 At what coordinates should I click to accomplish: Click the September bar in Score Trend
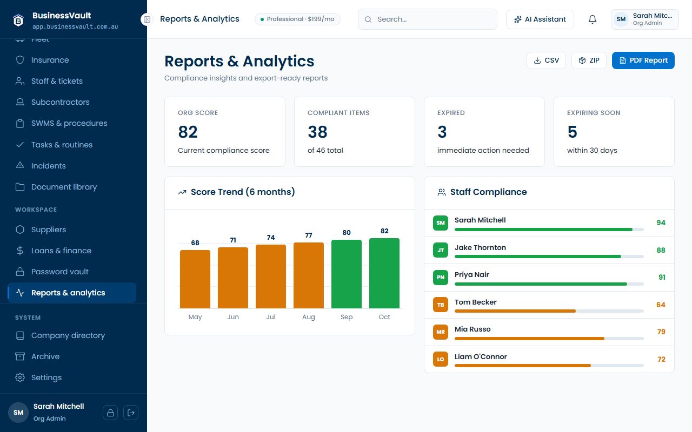(347, 274)
